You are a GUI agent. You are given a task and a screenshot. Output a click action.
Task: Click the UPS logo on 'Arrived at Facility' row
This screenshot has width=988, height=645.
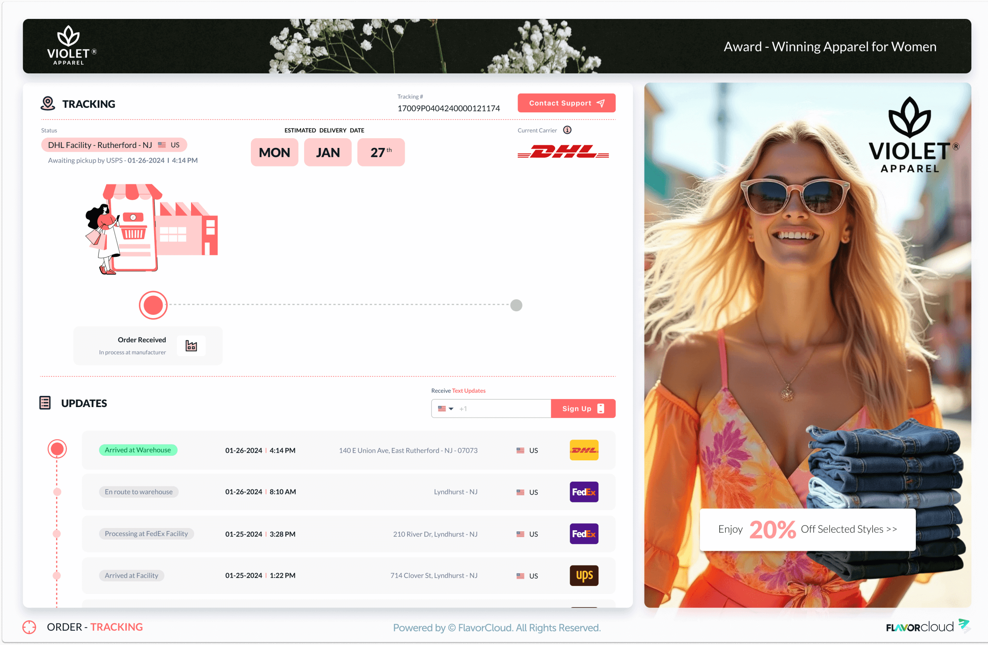[584, 575]
